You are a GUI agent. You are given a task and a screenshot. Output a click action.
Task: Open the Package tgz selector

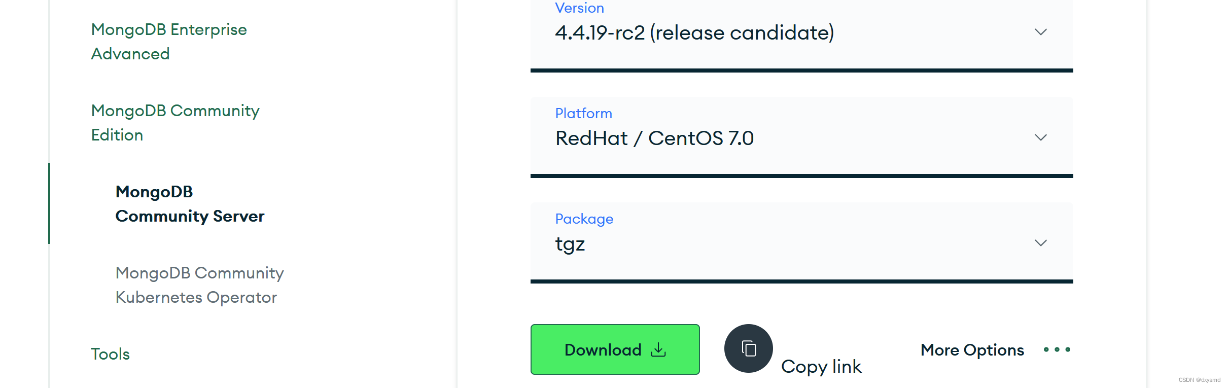(x=801, y=243)
